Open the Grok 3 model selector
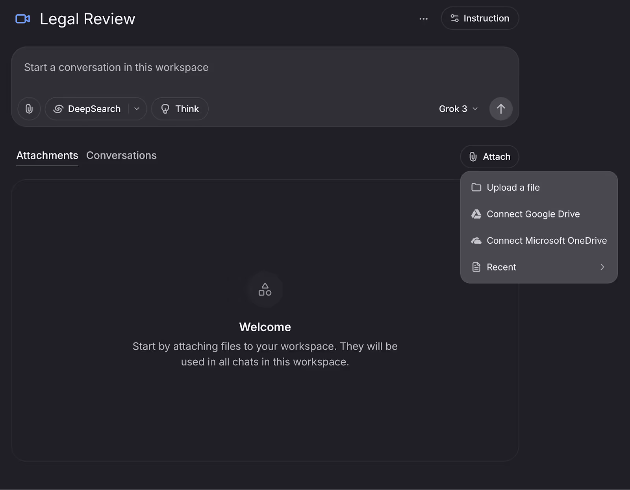 coord(458,109)
